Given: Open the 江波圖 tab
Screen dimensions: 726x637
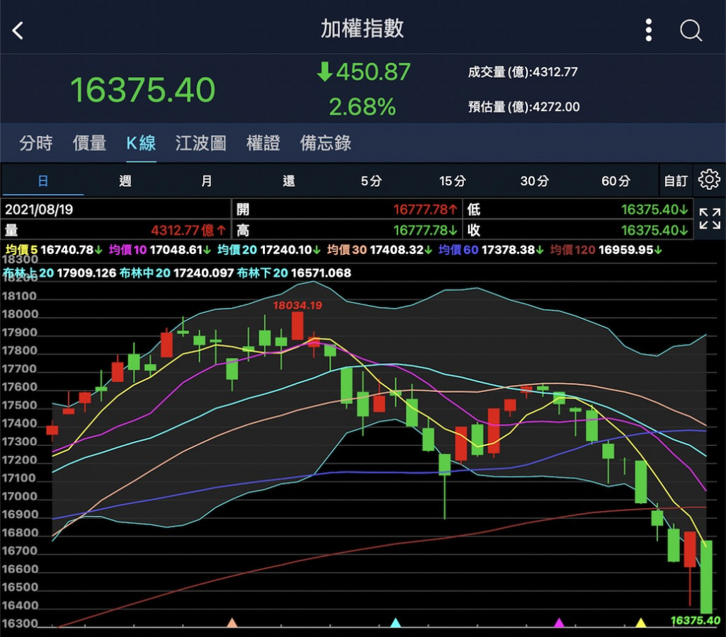Looking at the screenshot, I should pos(200,143).
